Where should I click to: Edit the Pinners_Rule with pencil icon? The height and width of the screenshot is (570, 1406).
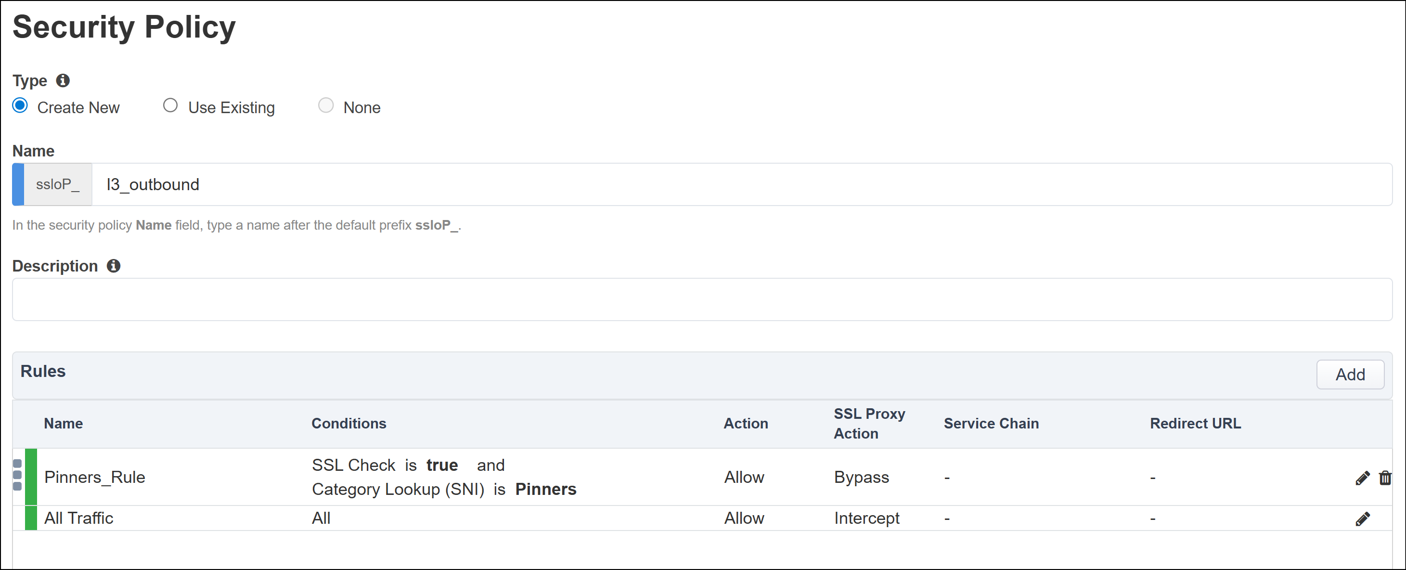pos(1362,478)
